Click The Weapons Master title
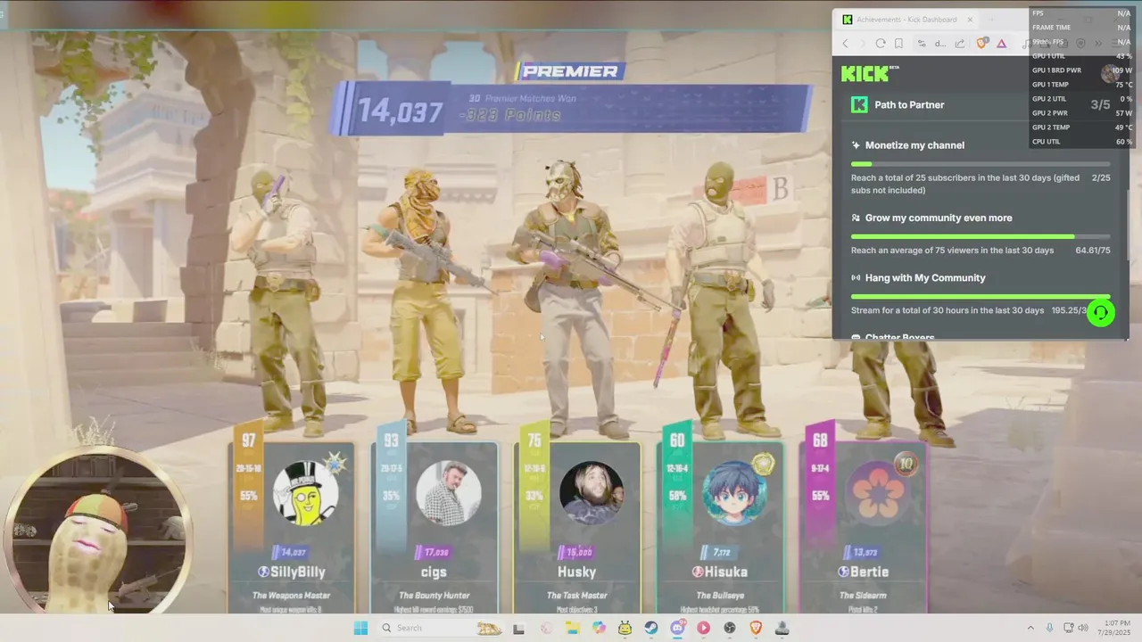 [x=292, y=596]
